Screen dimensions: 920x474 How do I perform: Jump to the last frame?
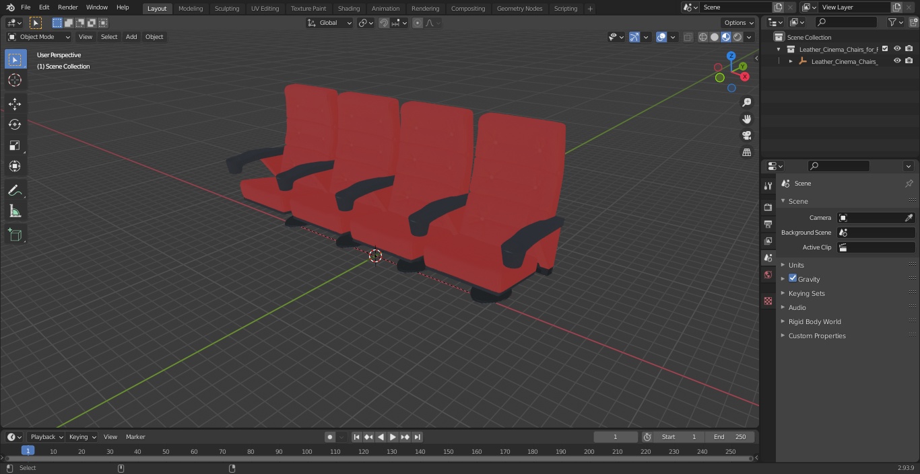tap(417, 437)
